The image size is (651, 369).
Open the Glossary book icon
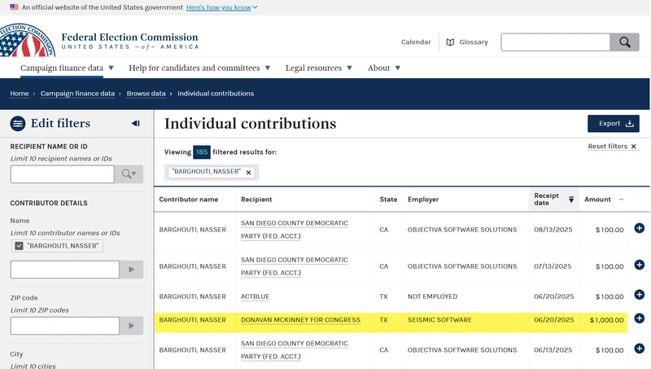pos(450,42)
